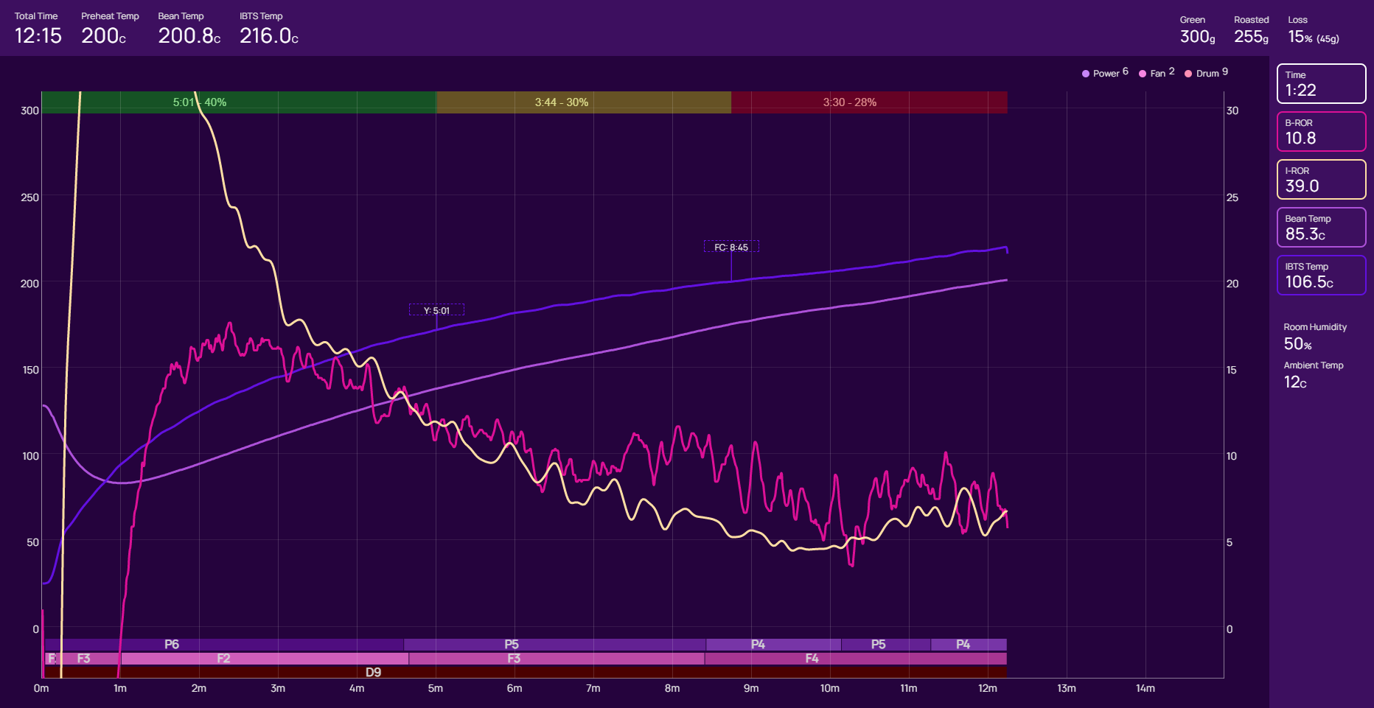Click the Power legend dot
Screen dimensions: 1374x708
(x=1086, y=74)
